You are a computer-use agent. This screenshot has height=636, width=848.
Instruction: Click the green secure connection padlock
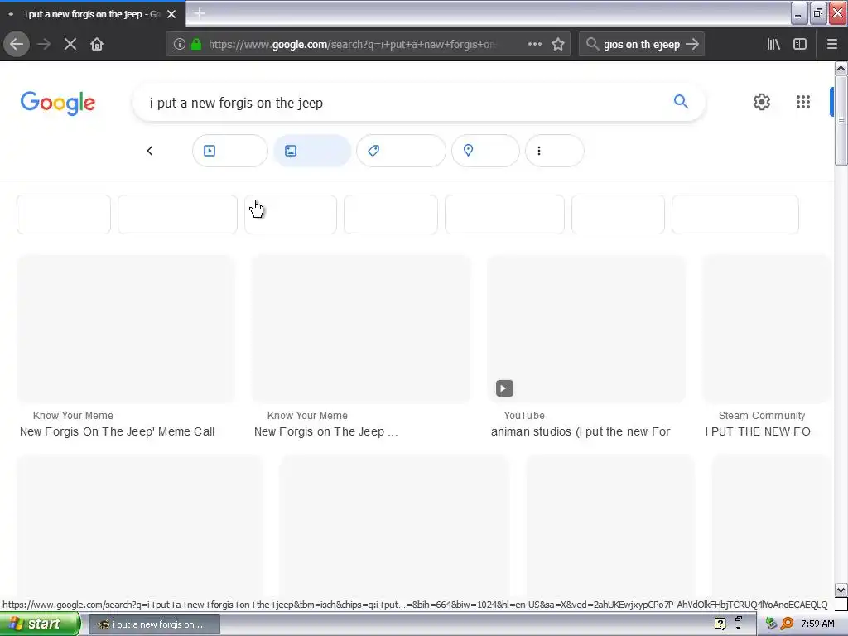point(196,45)
